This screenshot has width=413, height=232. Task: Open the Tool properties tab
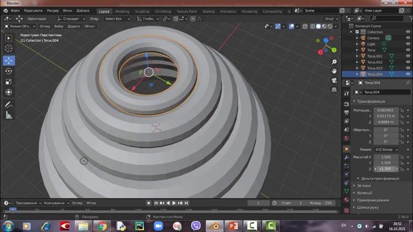pos(347,93)
